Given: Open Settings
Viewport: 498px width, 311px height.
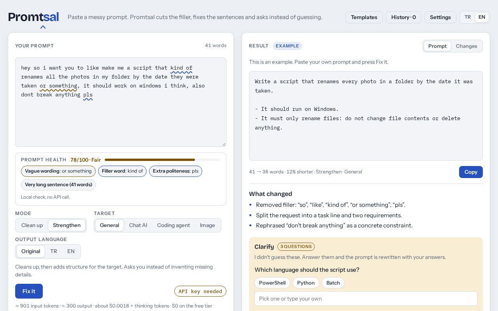Looking at the screenshot, I should [440, 17].
